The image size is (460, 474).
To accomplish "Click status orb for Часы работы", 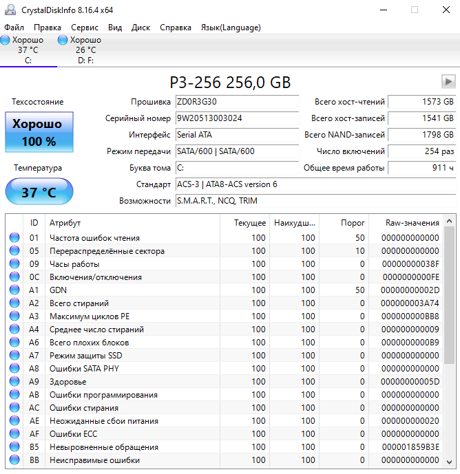I will [14, 263].
